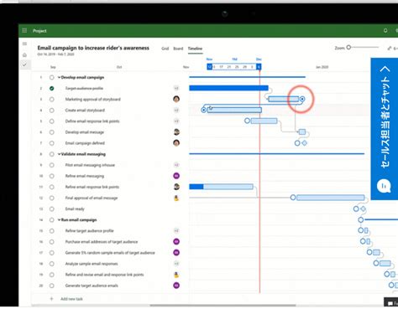Click avatar for Refine and revise email task
This screenshot has height=309, width=398.
click(176, 275)
